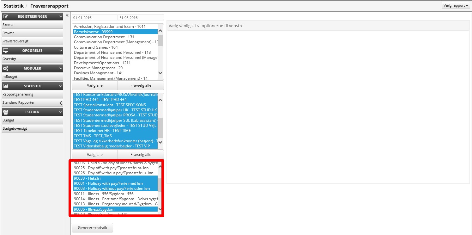Open Fraværsoversigt in the sidebar
The height and width of the screenshot is (235, 472).
(x=15, y=41)
